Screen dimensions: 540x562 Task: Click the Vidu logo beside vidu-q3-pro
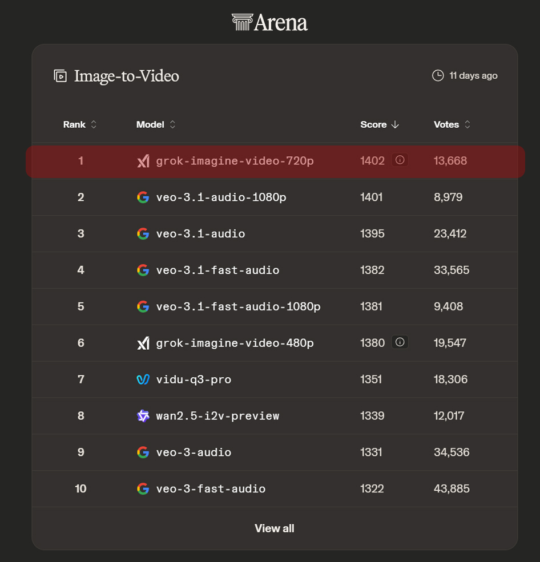point(143,379)
